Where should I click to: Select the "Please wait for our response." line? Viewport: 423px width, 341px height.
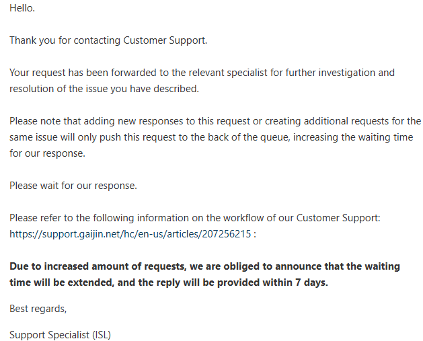[x=73, y=186]
